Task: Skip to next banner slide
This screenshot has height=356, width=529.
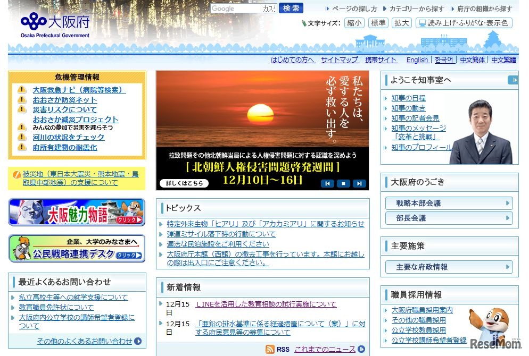Action: tap(359, 183)
